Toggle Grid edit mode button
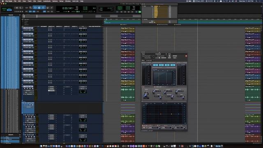Screen dimensions: 263x148 [x=9, y=10]
